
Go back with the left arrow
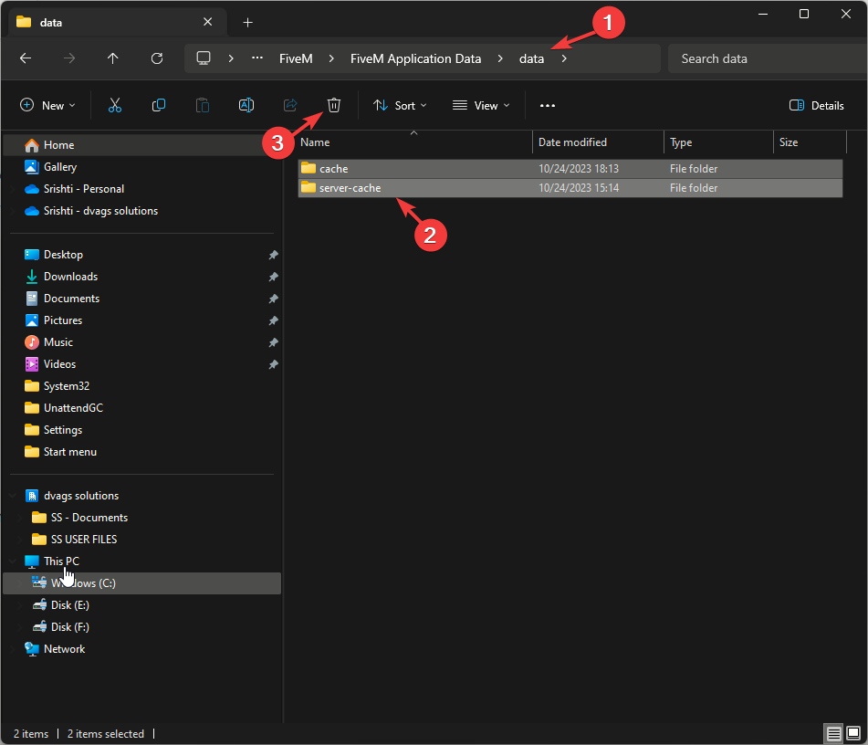(x=26, y=58)
